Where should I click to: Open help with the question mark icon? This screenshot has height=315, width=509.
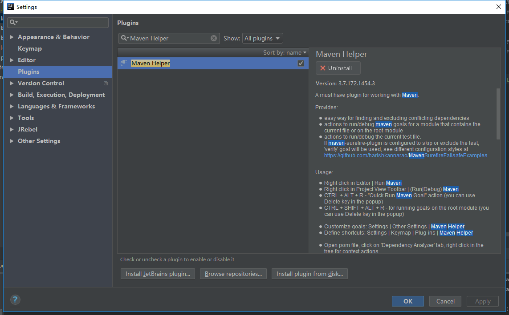(x=15, y=300)
